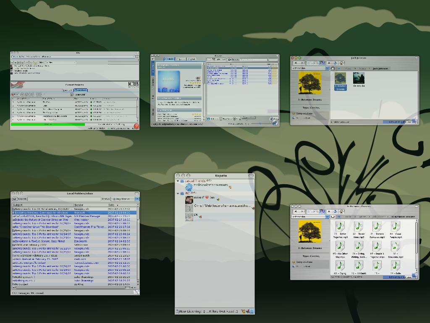
Task: Collapse the IRC group in Kopete
Action: pos(178,193)
